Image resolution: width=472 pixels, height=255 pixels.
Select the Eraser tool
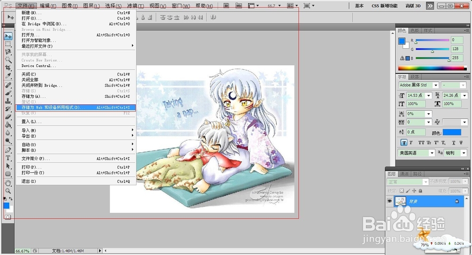pos(8,117)
